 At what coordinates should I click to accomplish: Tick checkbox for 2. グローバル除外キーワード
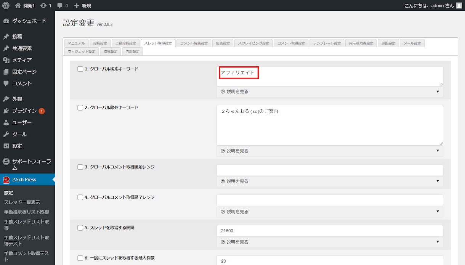tap(80, 108)
